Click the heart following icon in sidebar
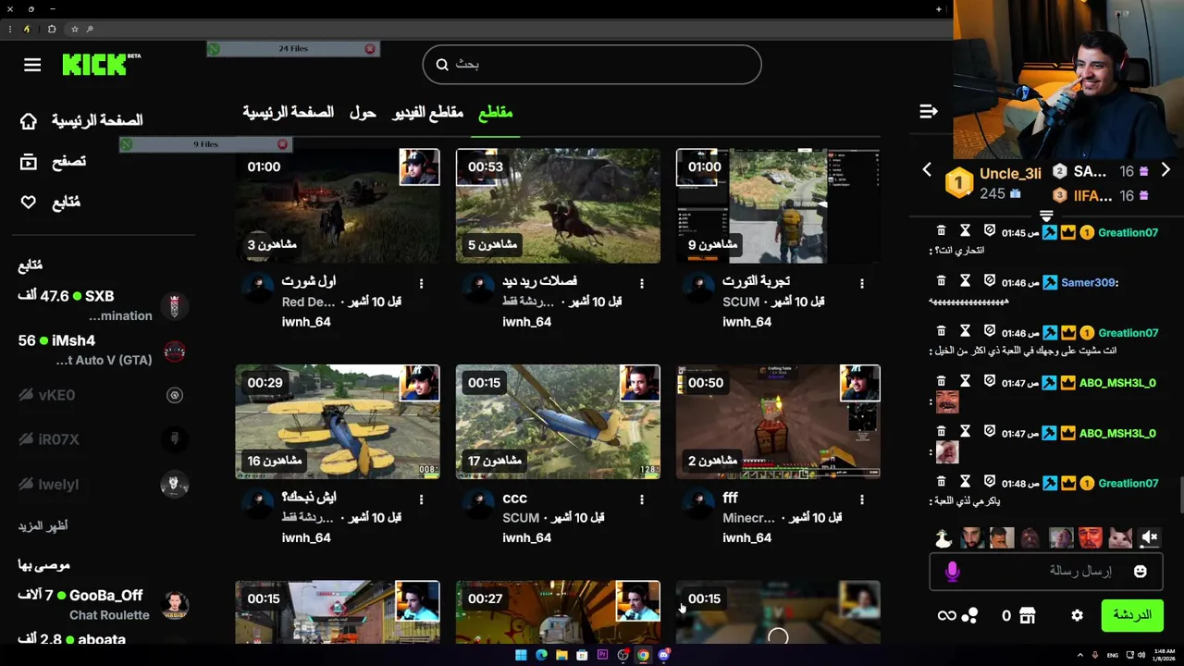 tap(29, 203)
